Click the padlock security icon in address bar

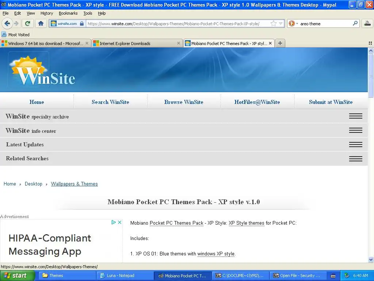coord(82,23)
